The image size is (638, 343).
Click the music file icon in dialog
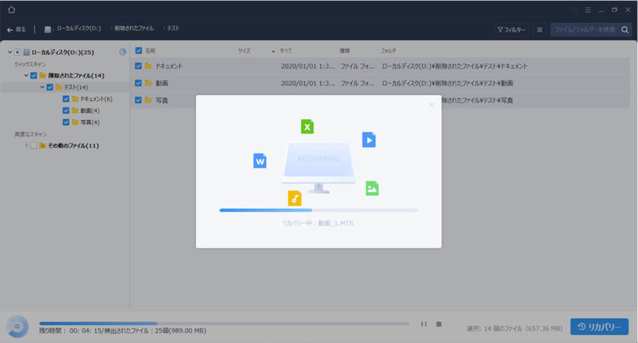(x=295, y=198)
